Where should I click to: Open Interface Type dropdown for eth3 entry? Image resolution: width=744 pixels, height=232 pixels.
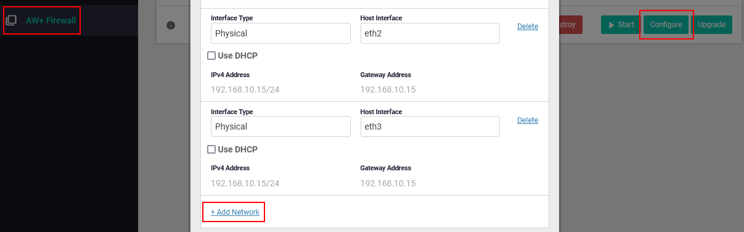pos(280,126)
